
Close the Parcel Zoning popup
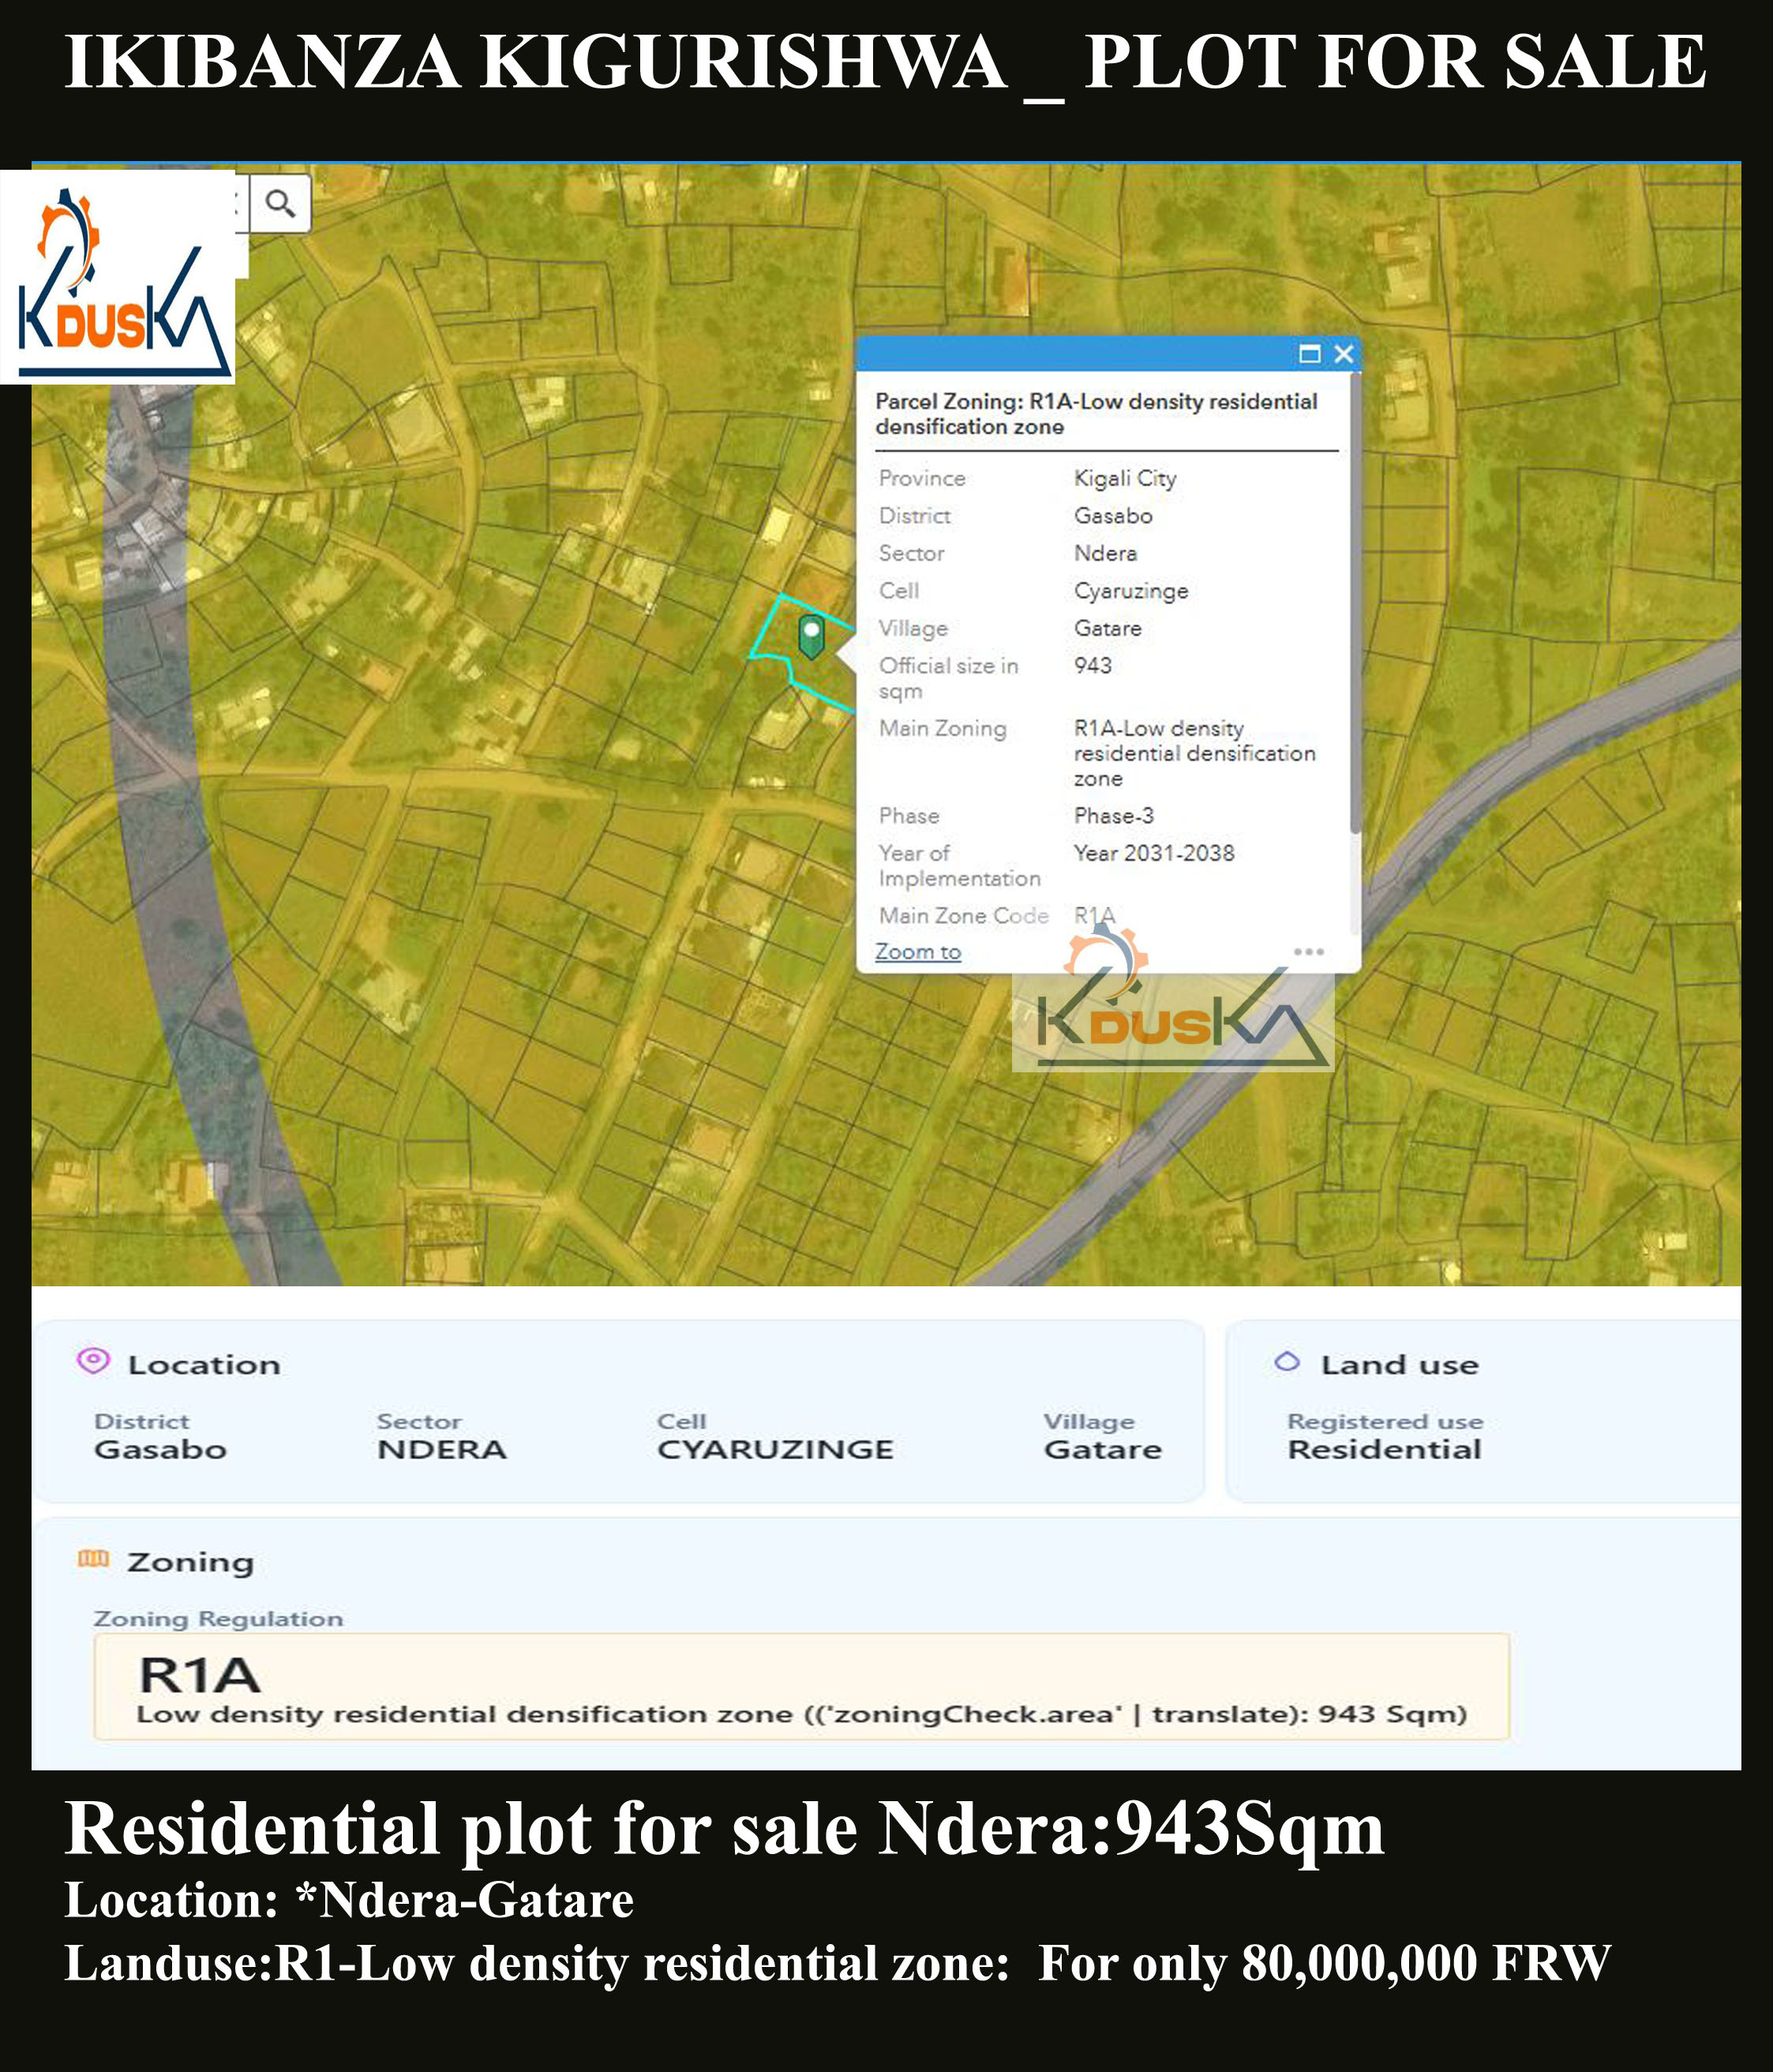point(1344,354)
